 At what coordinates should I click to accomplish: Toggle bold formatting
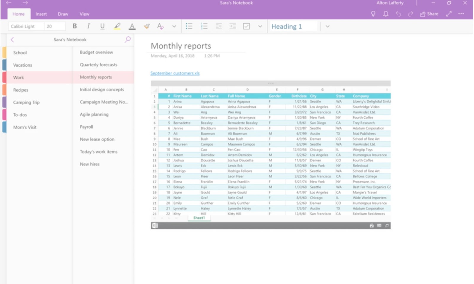[x=75, y=26]
